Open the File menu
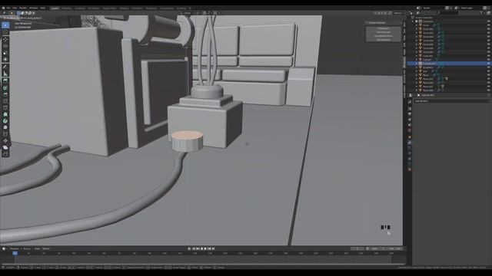The width and height of the screenshot is (492, 276). point(8,8)
